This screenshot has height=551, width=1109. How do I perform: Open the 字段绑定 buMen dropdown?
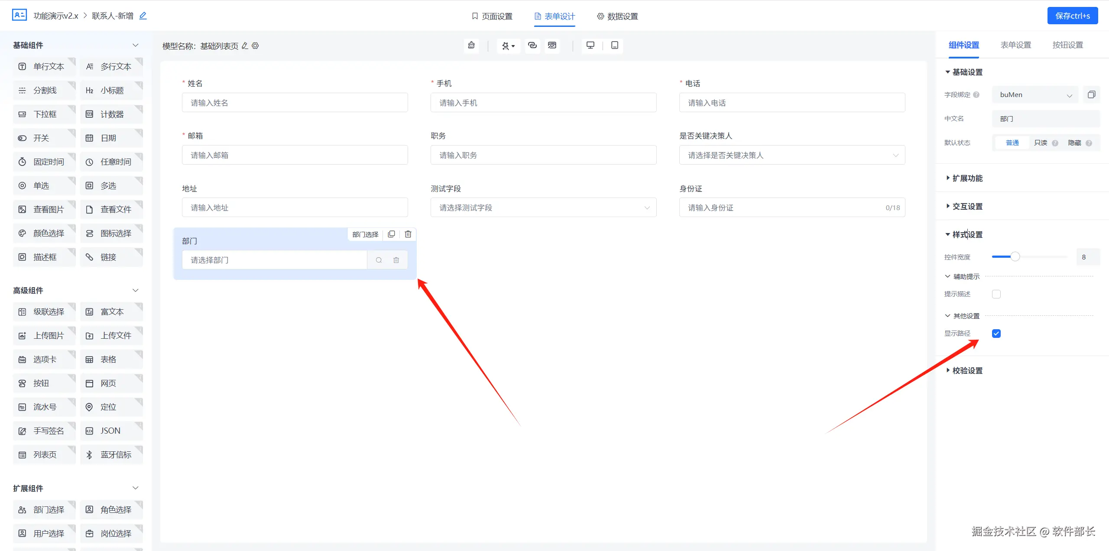(1035, 95)
